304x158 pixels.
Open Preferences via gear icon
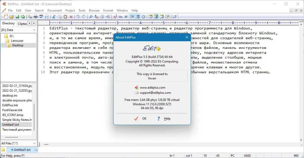(x=143, y=16)
